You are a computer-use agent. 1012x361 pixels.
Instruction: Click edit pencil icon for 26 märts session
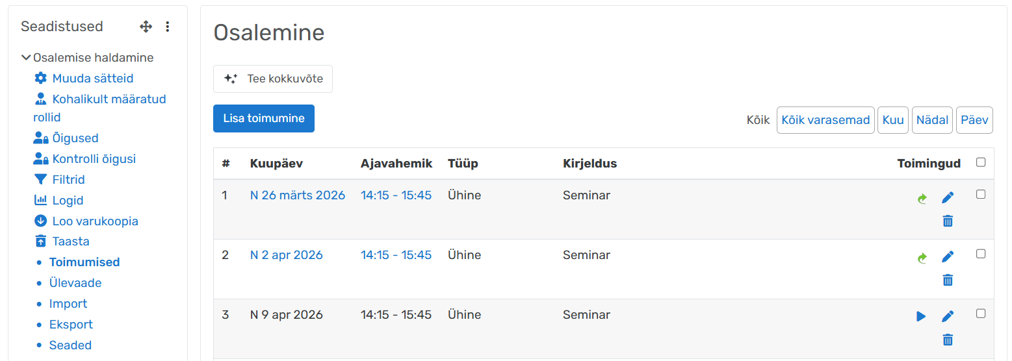948,197
